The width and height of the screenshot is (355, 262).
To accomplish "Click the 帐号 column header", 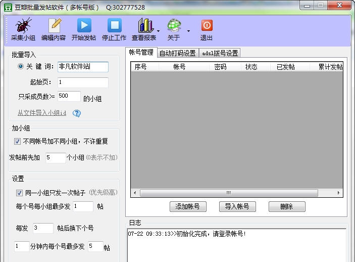I will point(184,67).
